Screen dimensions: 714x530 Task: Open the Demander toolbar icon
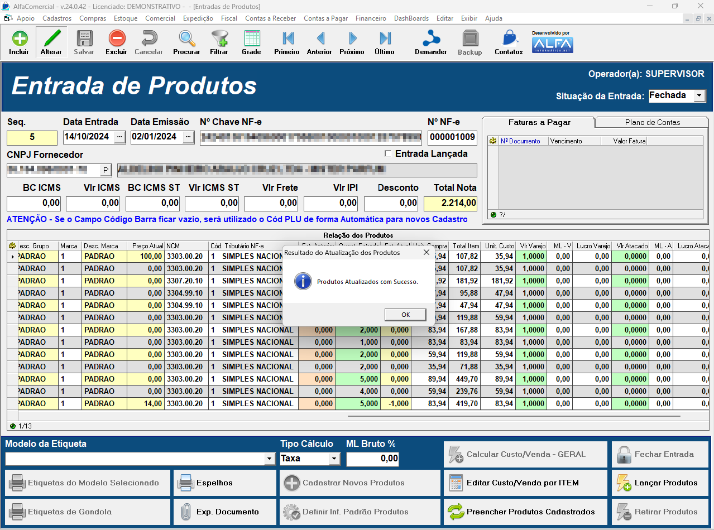tap(430, 39)
